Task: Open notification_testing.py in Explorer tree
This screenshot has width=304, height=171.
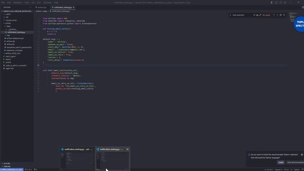Action: coord(16,32)
